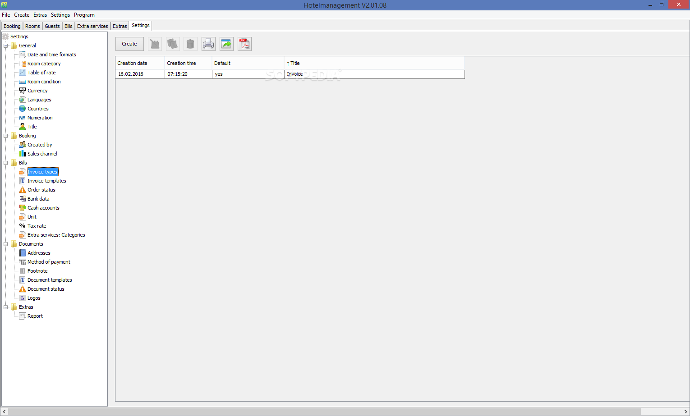690x416 pixels.
Task: Sort by Title column header
Action: 374,63
